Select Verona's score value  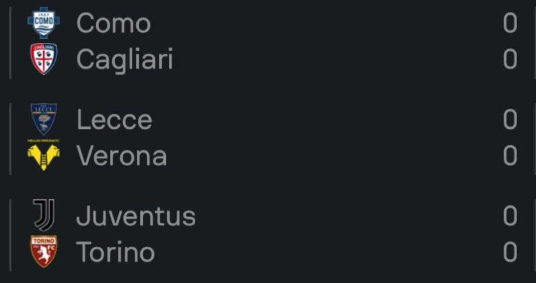point(510,156)
